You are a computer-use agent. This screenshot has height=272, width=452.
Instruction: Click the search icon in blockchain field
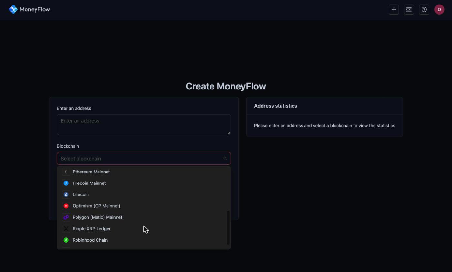tap(225, 158)
